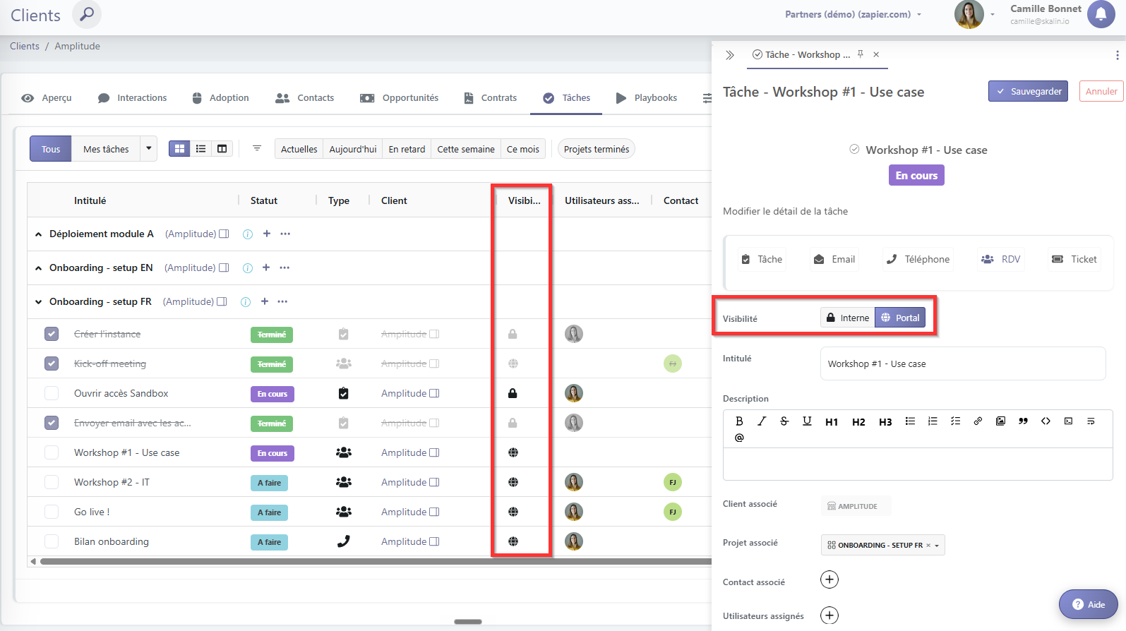The height and width of the screenshot is (631, 1126).
Task: Open the Opportunités tab
Action: [x=400, y=98]
